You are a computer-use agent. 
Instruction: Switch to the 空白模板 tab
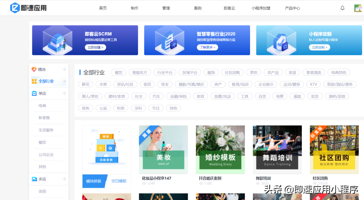119,181
